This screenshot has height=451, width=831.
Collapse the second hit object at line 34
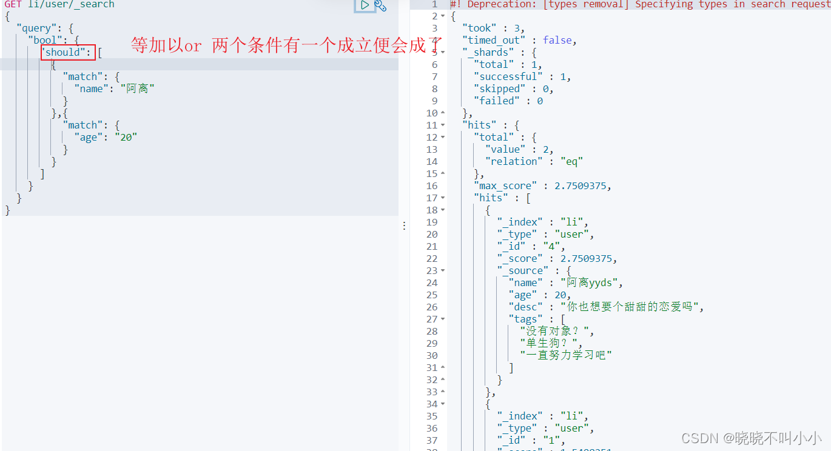(443, 404)
